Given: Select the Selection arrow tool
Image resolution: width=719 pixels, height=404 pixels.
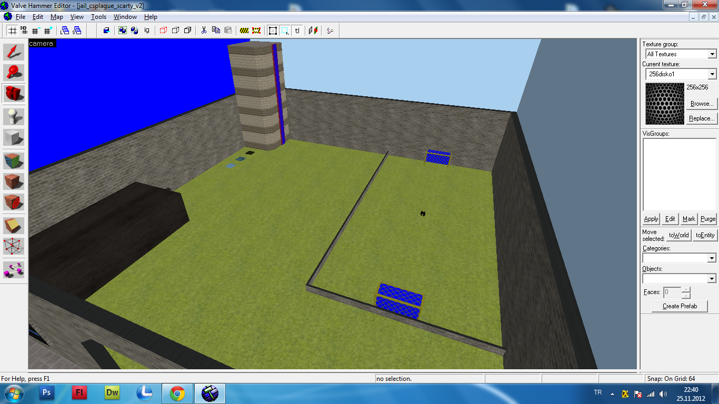Looking at the screenshot, I should (14, 52).
